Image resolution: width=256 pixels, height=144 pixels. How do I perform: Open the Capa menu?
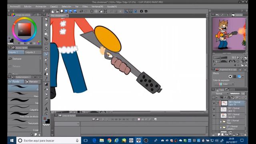54,6
